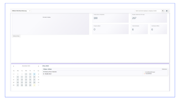Select 13 in the November calendar
The width and height of the screenshot is (179, 102).
pos(18,80)
